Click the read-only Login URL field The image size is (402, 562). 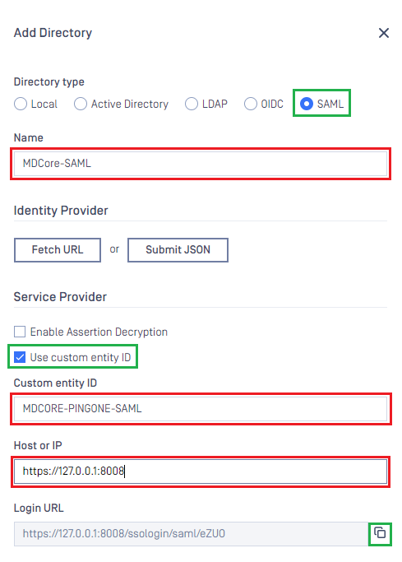click(x=192, y=534)
